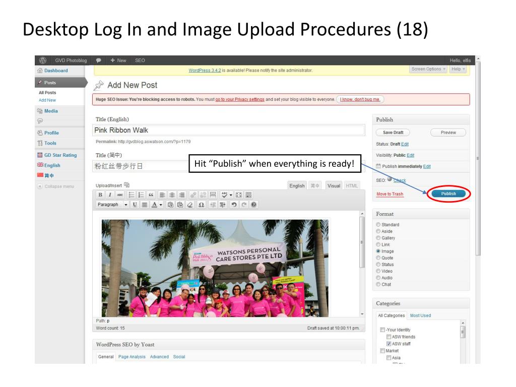This screenshot has width=516, height=387.
Task: Toggle the kitchen sink toolbar row
Action: click(248, 195)
